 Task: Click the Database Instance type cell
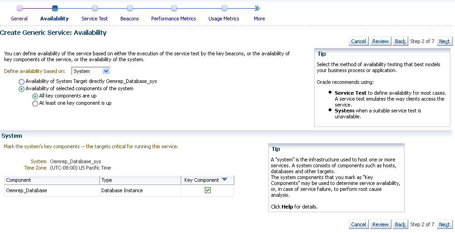[140, 190]
